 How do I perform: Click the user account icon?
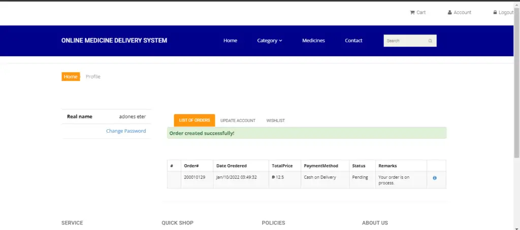450,12
